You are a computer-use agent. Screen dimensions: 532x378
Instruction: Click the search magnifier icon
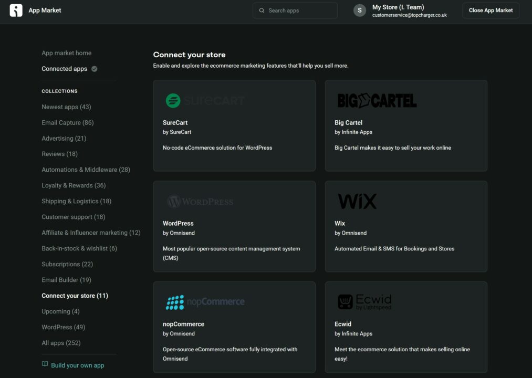click(262, 10)
